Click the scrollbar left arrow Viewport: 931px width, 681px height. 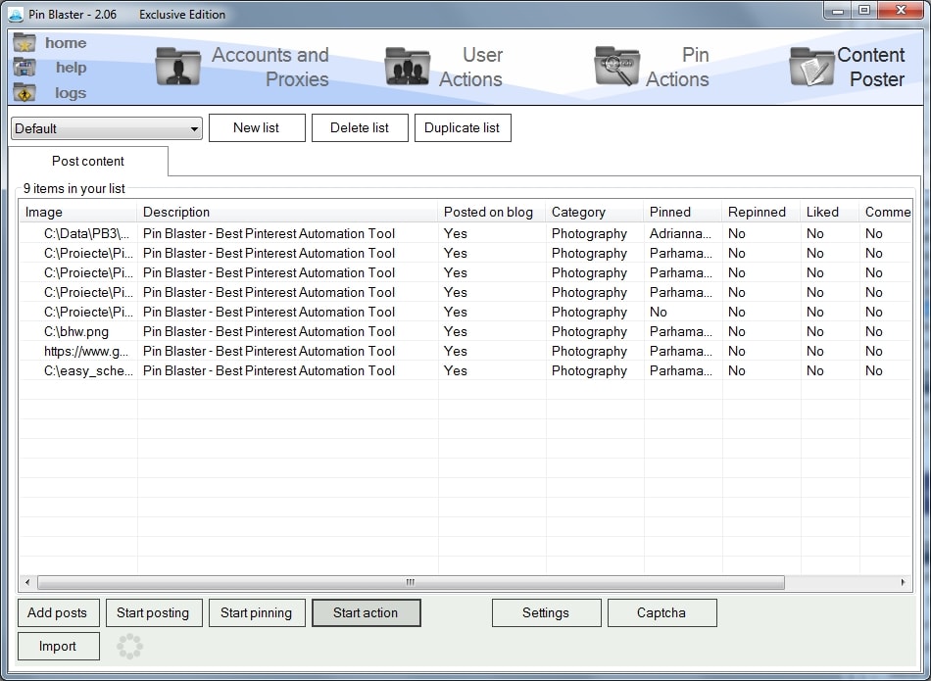click(27, 582)
